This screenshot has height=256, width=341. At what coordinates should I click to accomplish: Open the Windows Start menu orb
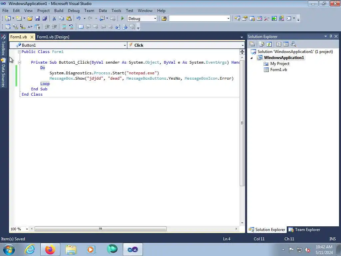click(x=9, y=249)
